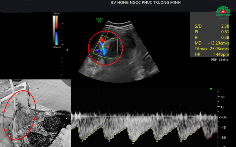
Task: Click the grayscale map bar
Action: (54, 29)
